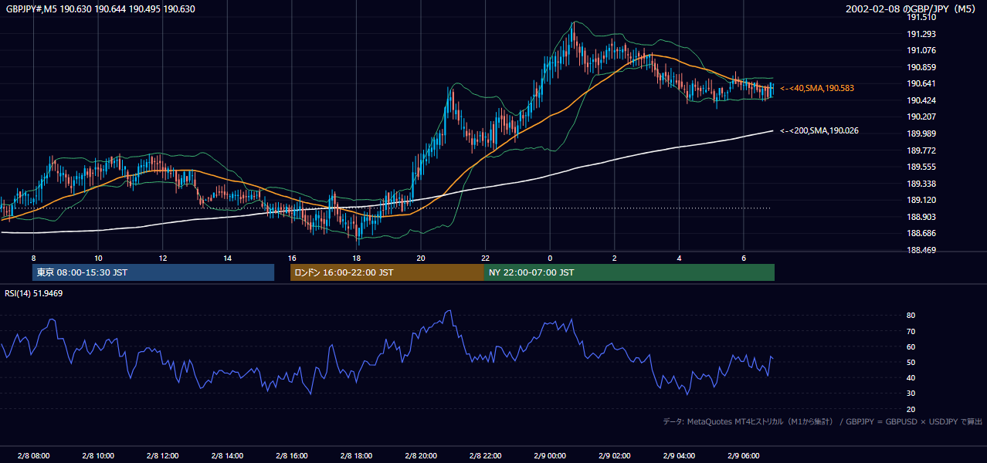
Task: Click hour label 2 under price chart
Action: [615, 258]
